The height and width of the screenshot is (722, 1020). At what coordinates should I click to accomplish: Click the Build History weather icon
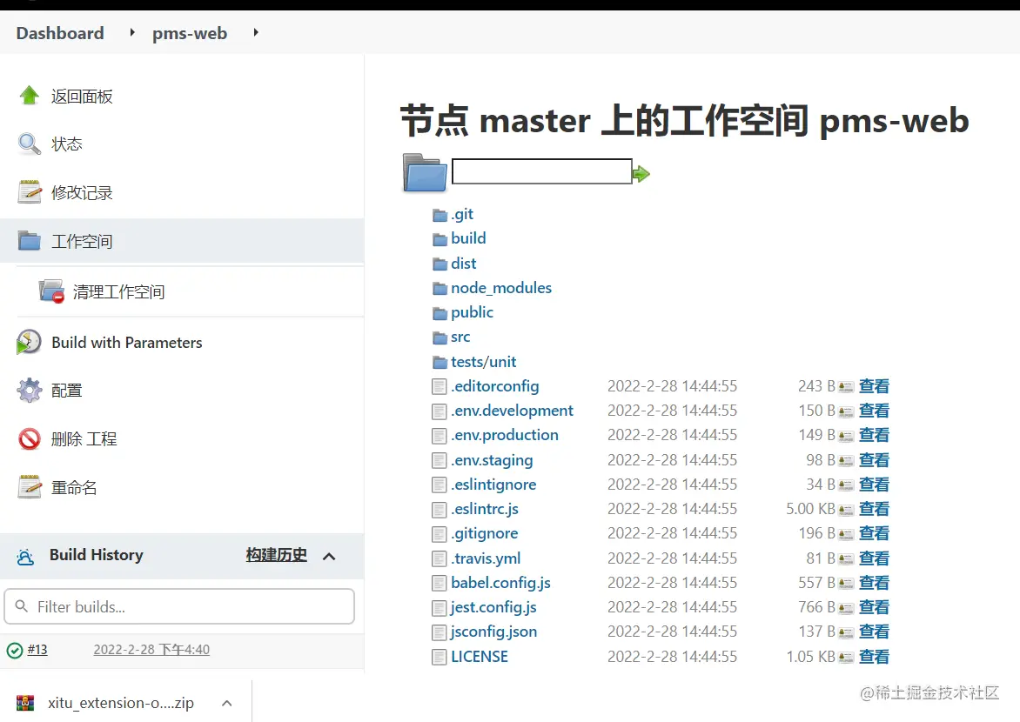(x=24, y=557)
